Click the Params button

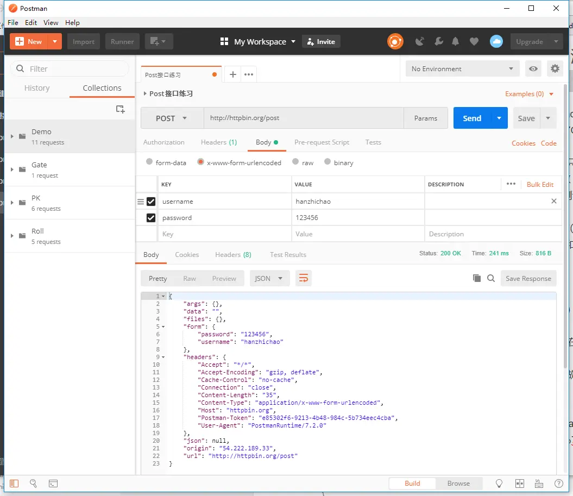(426, 118)
